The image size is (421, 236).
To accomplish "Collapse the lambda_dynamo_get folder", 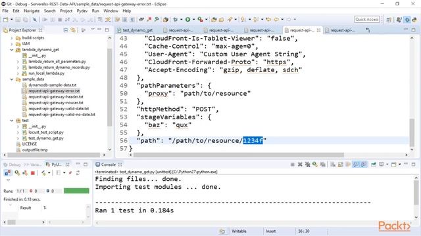I will click(12, 50).
